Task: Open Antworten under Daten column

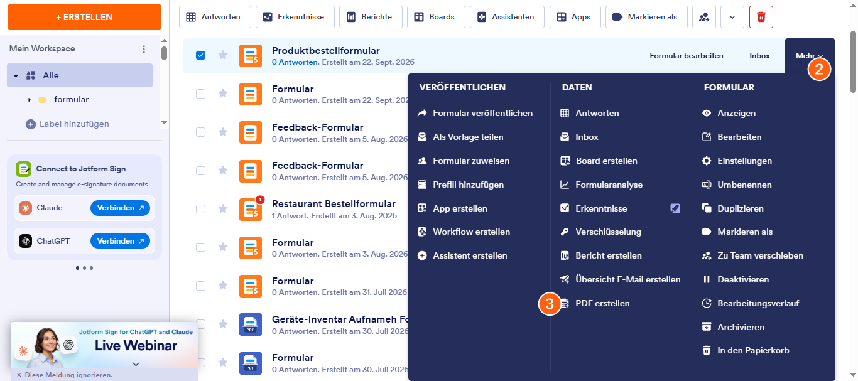Action: [x=590, y=113]
